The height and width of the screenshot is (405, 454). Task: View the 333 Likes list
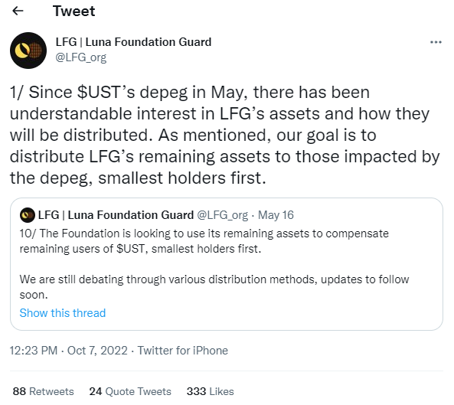coord(211,391)
